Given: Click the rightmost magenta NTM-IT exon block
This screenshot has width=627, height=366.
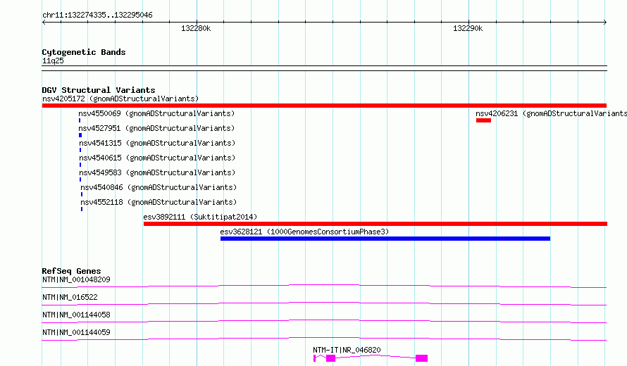Looking at the screenshot, I should (421, 358).
